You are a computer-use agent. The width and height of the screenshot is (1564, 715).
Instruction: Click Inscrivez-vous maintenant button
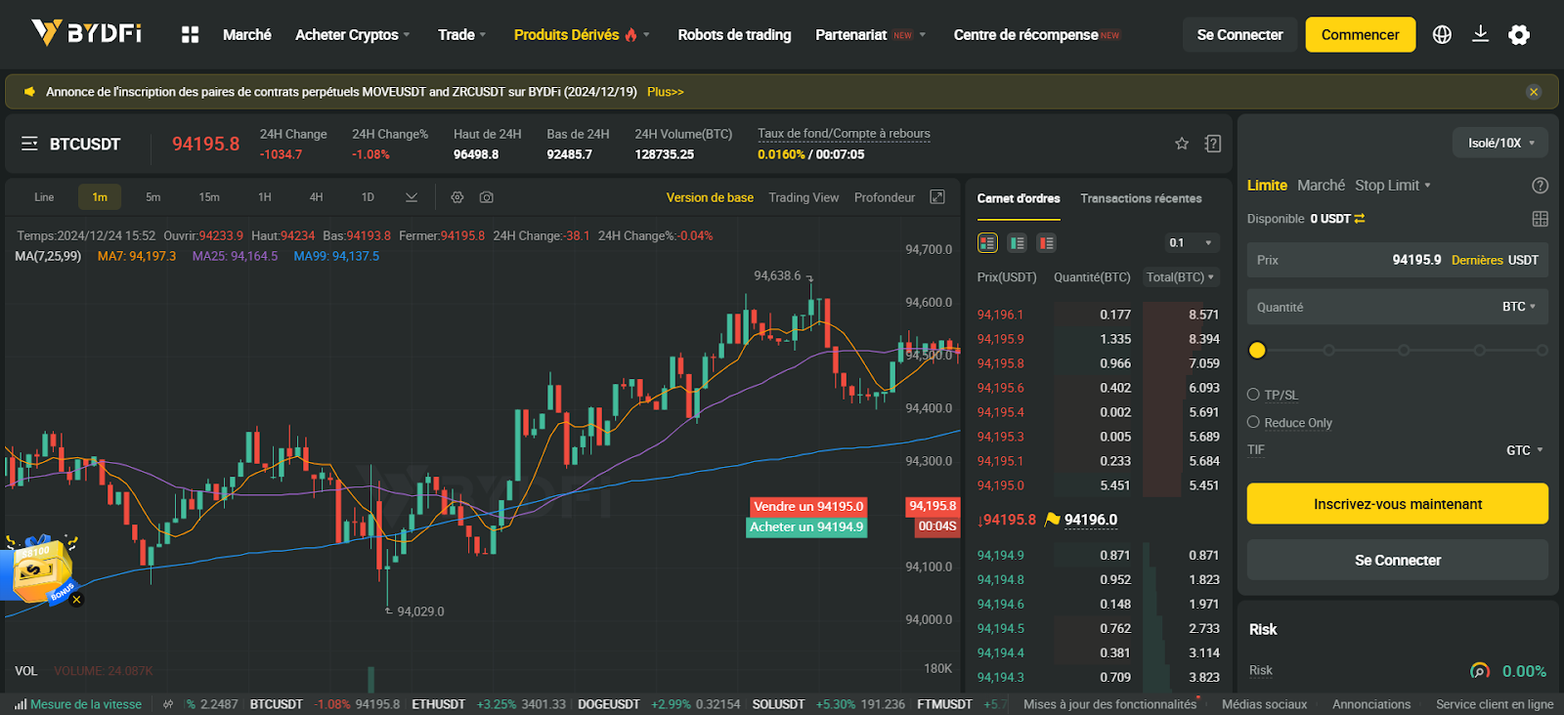point(1398,504)
